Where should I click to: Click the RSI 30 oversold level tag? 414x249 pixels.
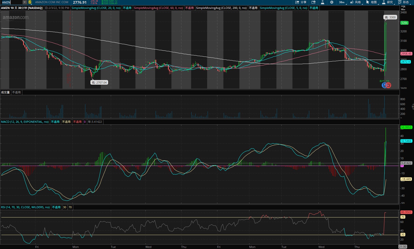[x=403, y=235]
